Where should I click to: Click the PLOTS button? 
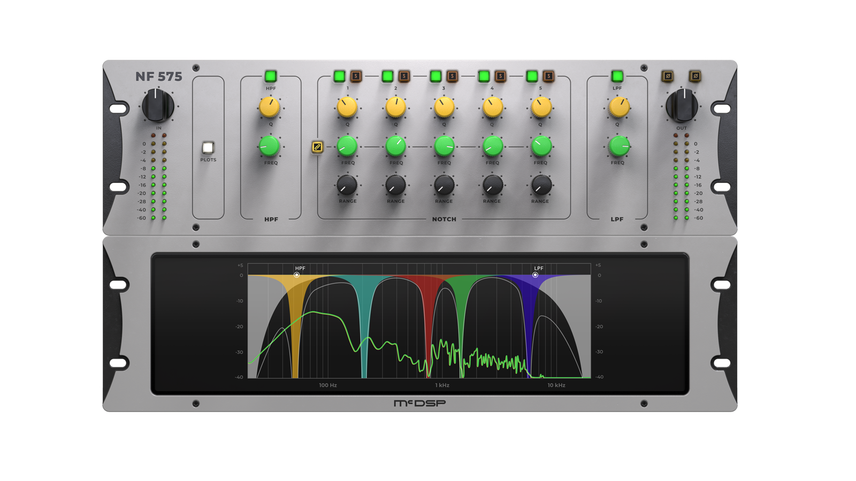click(x=208, y=148)
